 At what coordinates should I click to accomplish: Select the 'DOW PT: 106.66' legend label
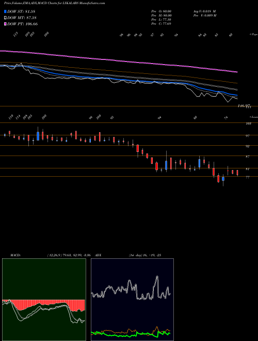[x=23, y=24]
